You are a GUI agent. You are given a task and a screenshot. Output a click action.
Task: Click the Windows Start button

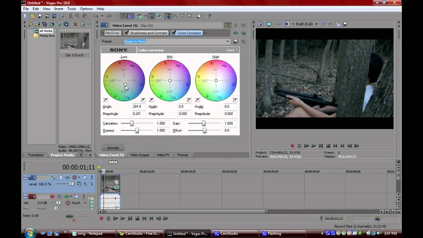pyautogui.click(x=30, y=233)
